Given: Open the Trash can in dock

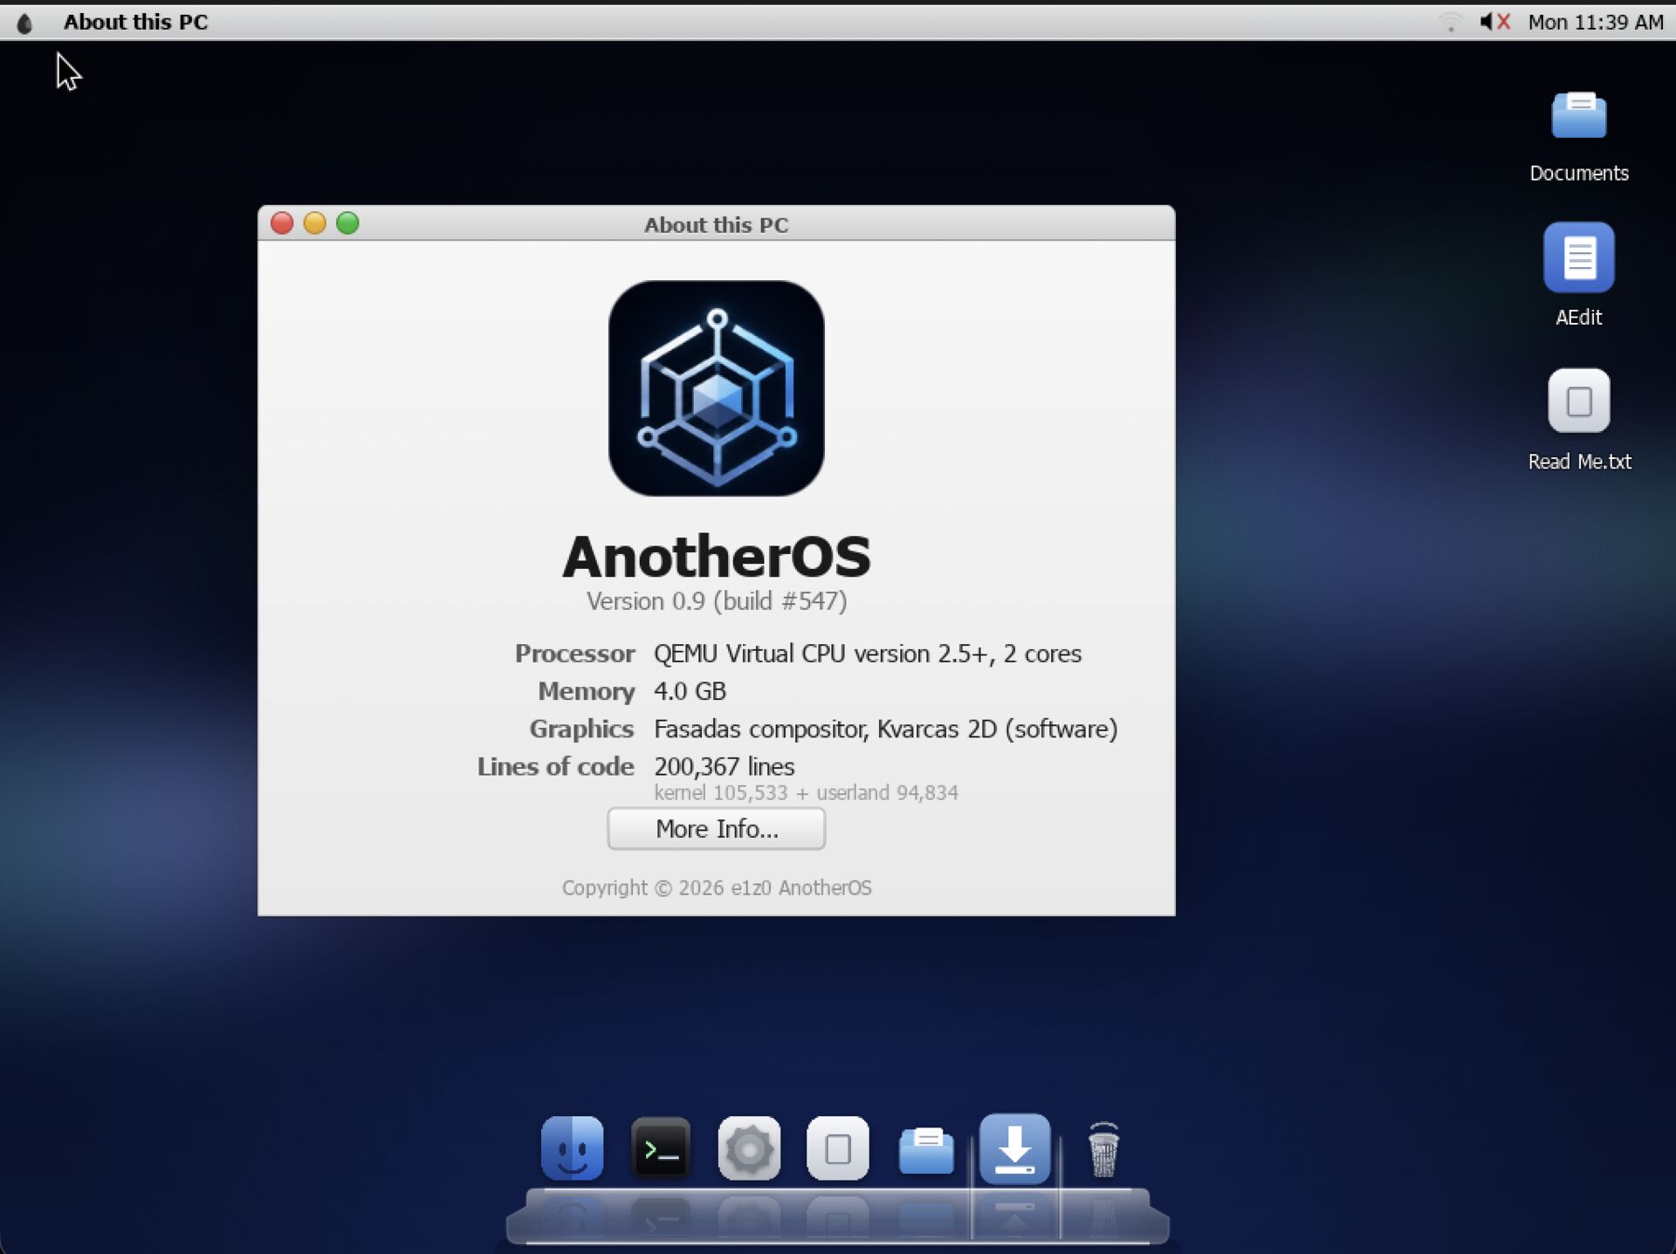Looking at the screenshot, I should click(1103, 1149).
